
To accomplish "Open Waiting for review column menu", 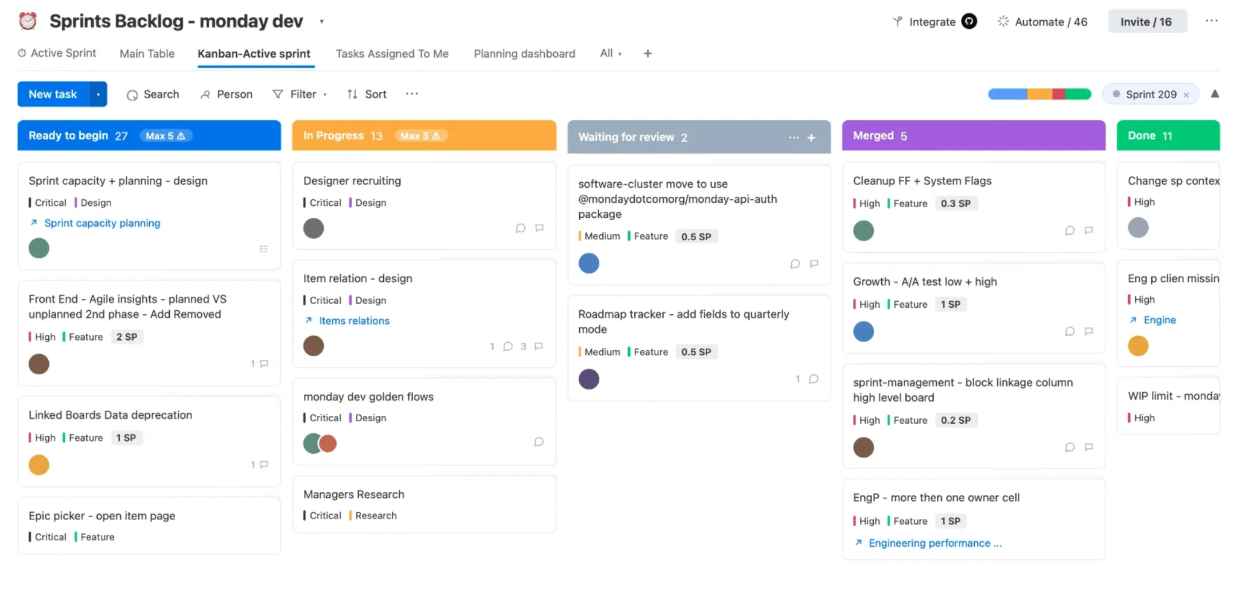I will coord(794,138).
